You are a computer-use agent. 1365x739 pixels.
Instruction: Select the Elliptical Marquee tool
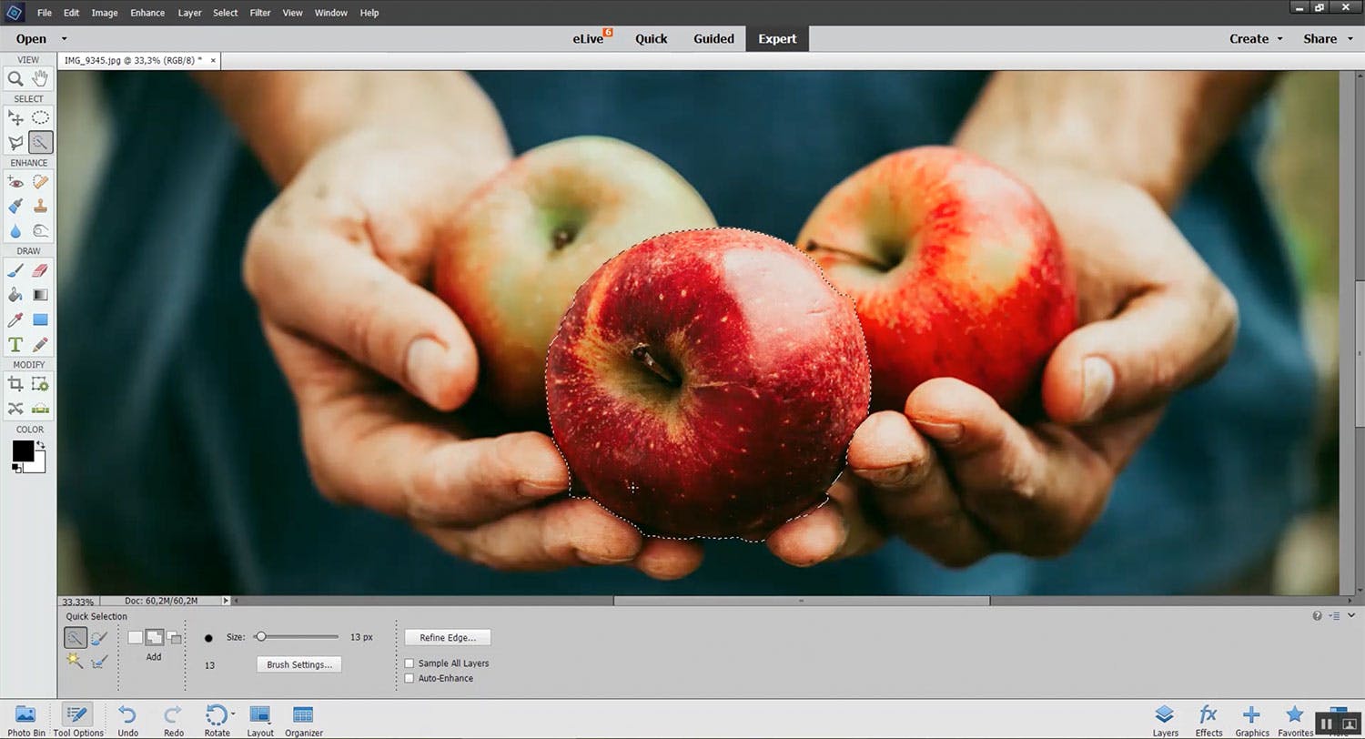point(40,118)
